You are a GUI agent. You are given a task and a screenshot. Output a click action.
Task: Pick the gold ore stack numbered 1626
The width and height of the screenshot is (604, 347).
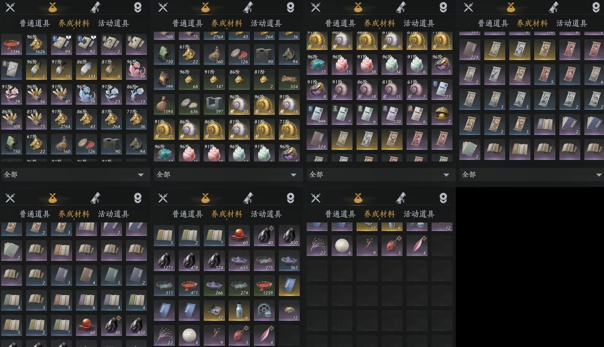37,44
